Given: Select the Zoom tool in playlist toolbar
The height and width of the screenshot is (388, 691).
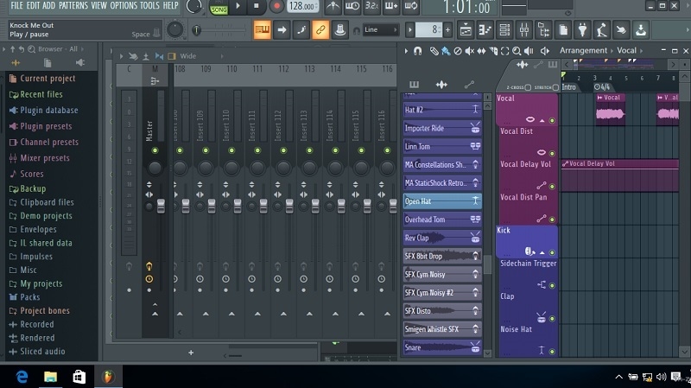Looking at the screenshot, I should click(x=517, y=51).
